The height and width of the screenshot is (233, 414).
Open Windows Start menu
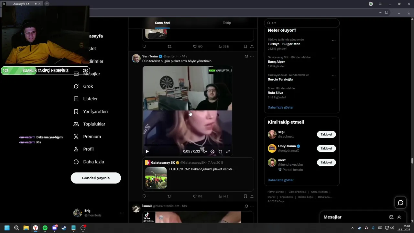[x=7, y=228]
